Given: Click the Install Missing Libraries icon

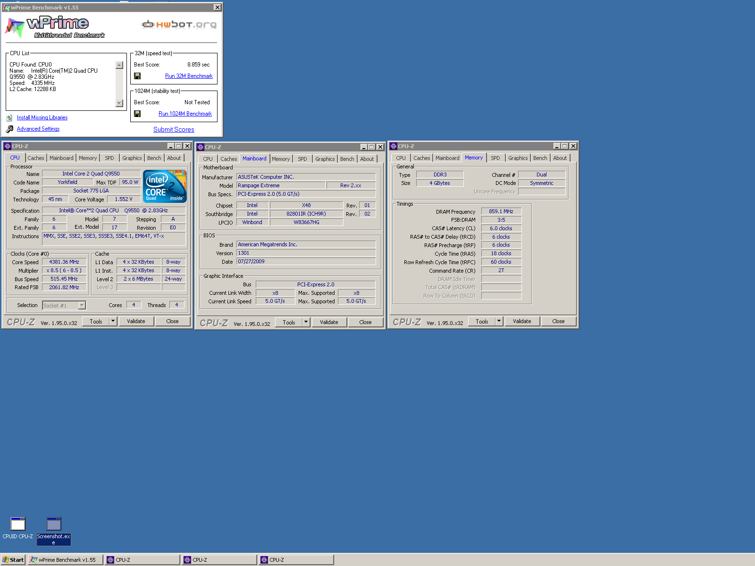Looking at the screenshot, I should point(9,117).
